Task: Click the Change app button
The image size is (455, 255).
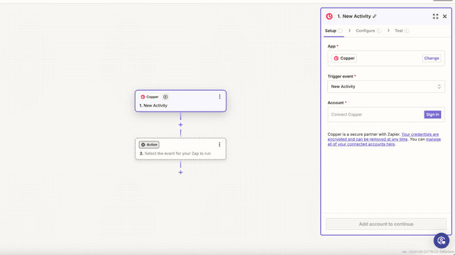Action: [x=431, y=58]
